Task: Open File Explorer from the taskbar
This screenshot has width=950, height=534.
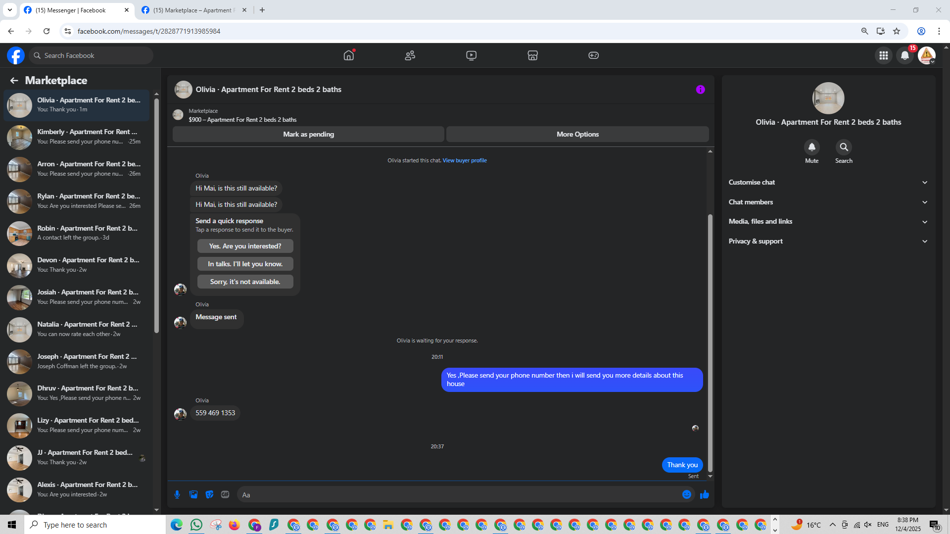Action: (x=388, y=525)
